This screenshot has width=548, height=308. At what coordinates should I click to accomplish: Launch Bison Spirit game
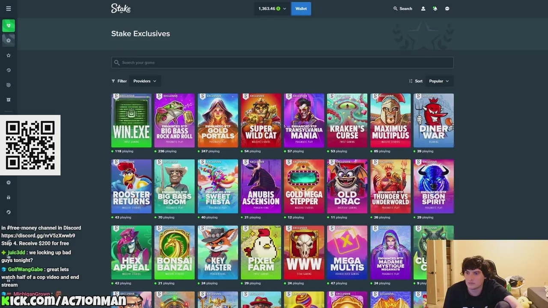coord(434,187)
